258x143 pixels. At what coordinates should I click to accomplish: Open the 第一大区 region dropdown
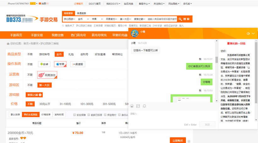pyautogui.click(x=125, y=19)
